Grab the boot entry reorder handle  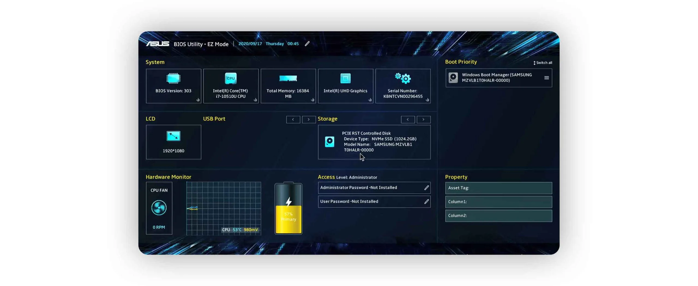coord(546,78)
